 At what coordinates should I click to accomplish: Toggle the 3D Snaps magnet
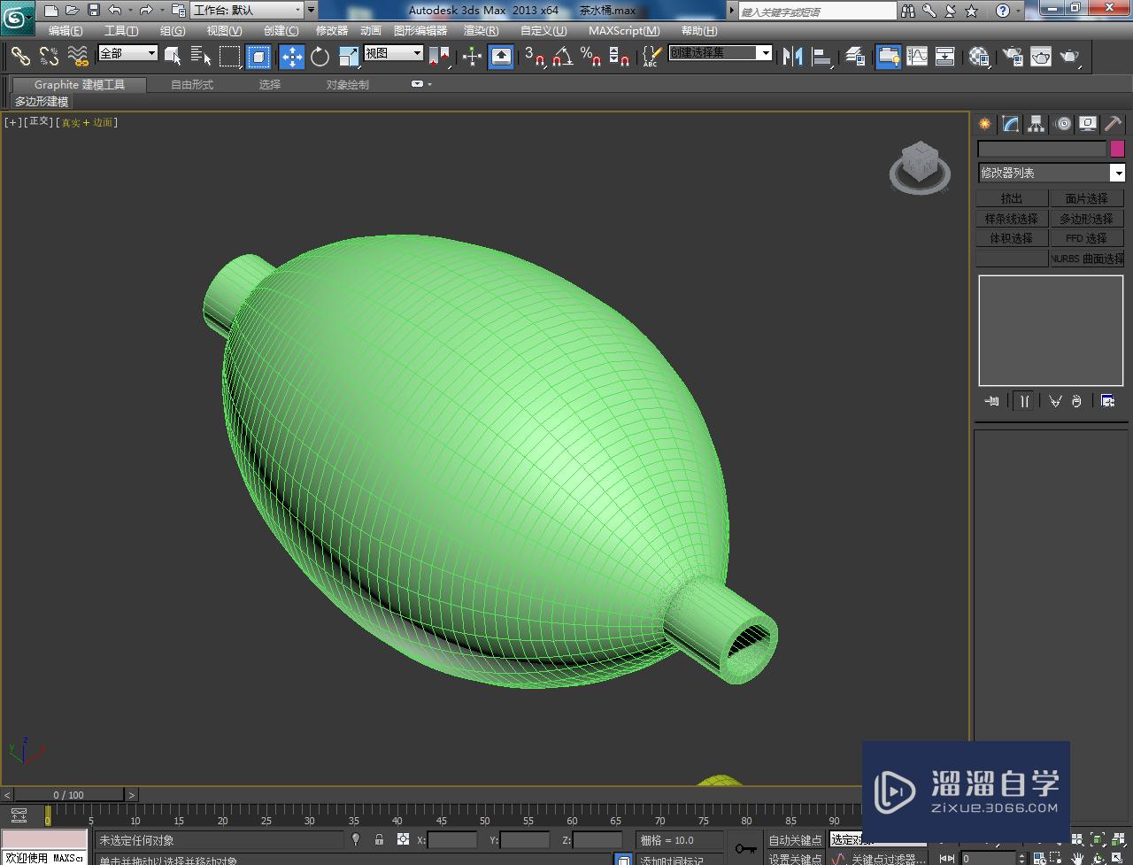coord(534,57)
